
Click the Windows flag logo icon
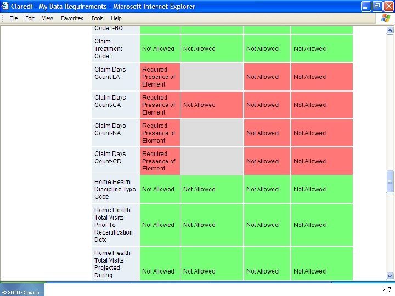pos(386,18)
